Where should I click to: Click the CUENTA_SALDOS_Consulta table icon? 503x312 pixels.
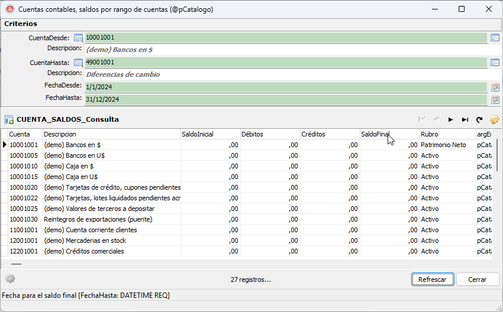[x=9, y=120]
